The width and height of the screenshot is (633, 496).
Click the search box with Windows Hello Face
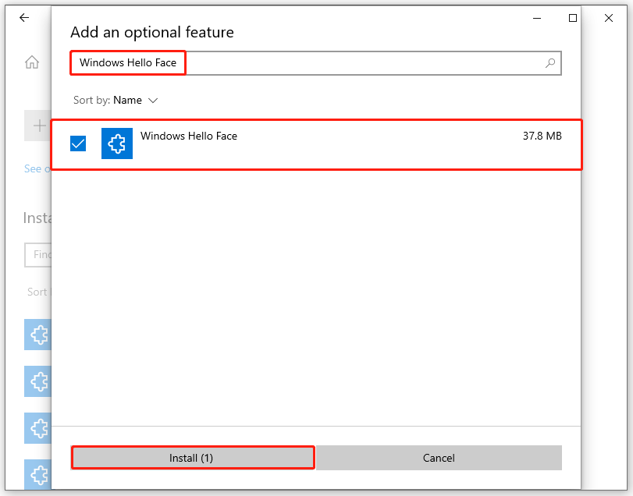coord(315,63)
